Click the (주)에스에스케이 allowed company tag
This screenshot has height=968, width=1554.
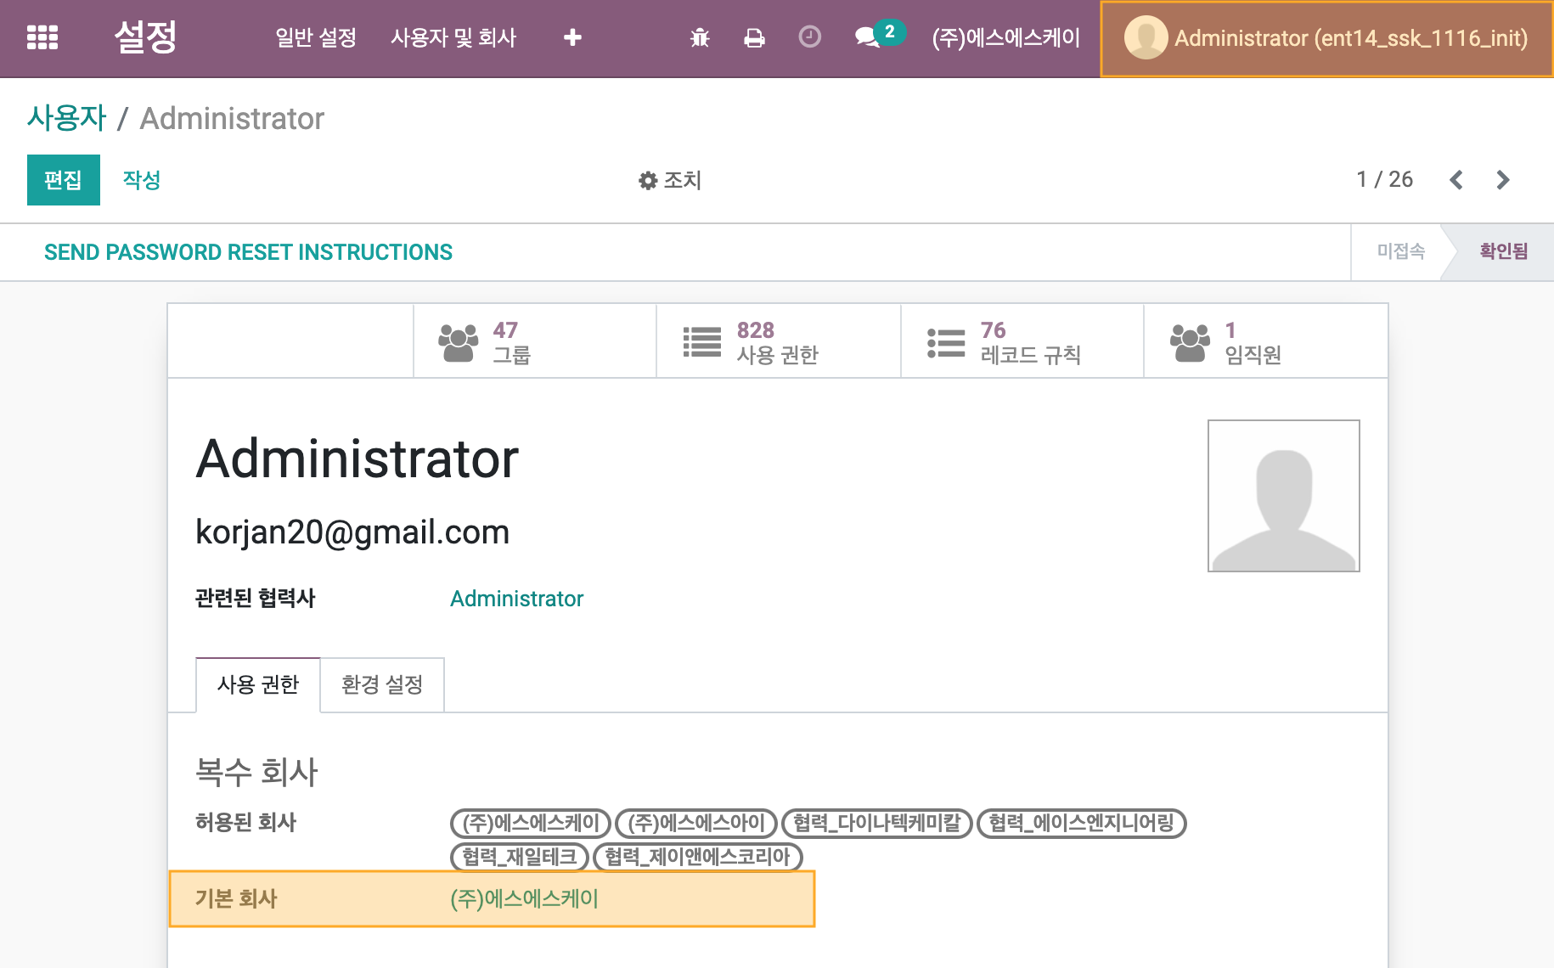531,823
